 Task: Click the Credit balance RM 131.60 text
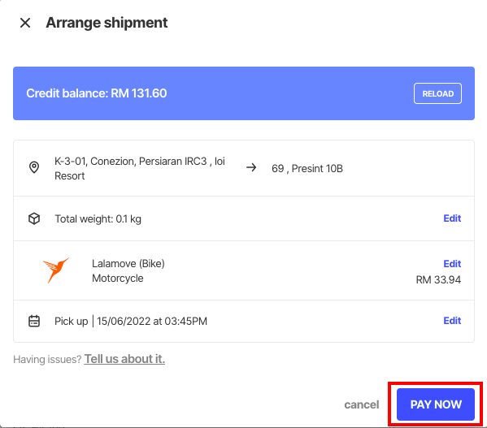click(x=97, y=93)
